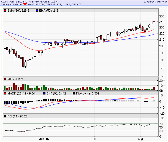Click the dark red Vol legend swatch
The width and height of the screenshot is (168, 142).
[5, 79]
